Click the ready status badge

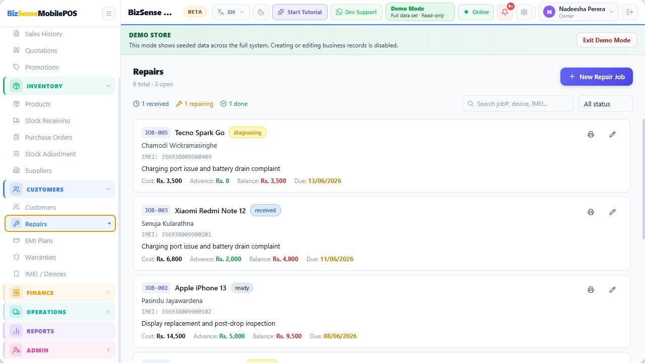(242, 288)
